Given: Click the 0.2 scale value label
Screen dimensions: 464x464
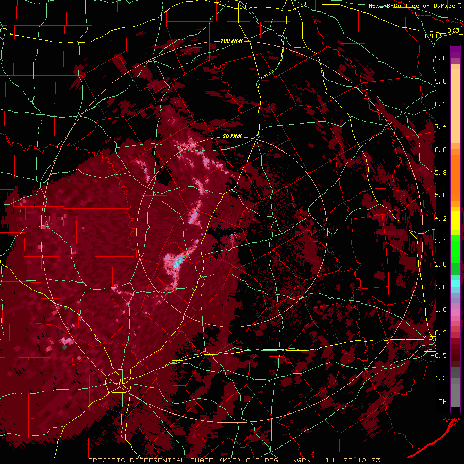Looking at the screenshot, I should click(441, 333).
